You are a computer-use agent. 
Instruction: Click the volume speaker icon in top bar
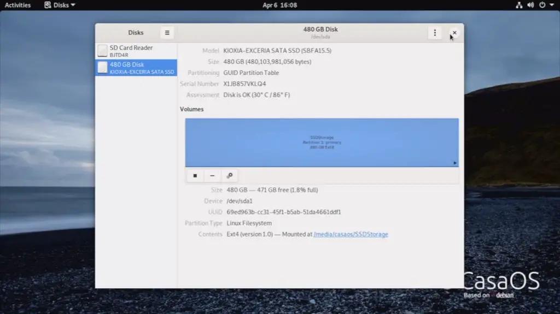click(530, 5)
